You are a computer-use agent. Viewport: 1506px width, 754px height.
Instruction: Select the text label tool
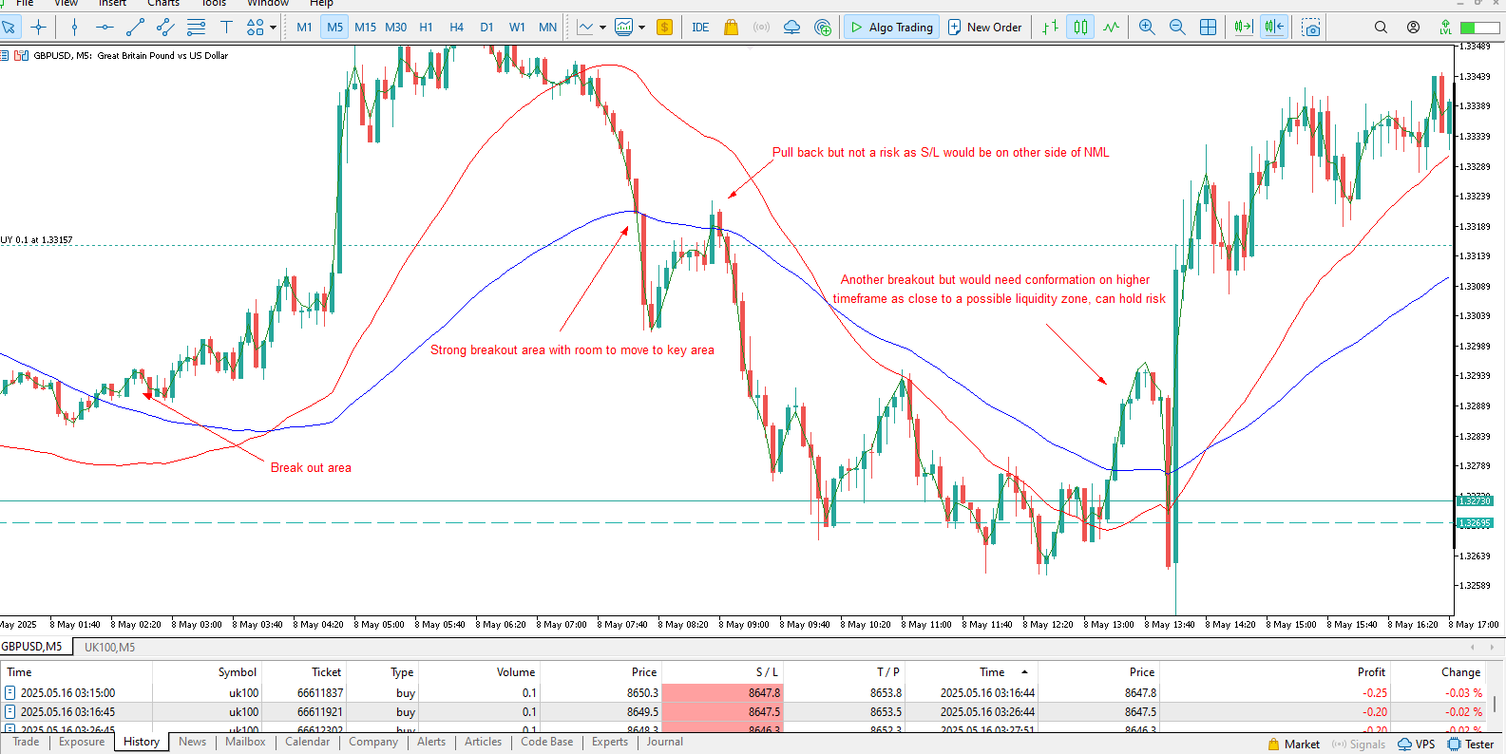pos(226,28)
